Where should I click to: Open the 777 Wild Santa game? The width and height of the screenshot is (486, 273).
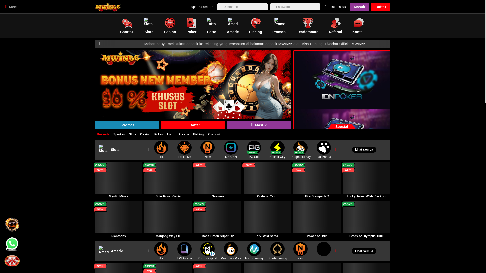[x=267, y=217]
